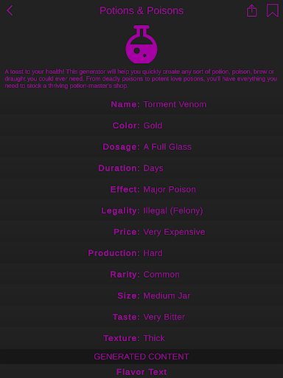Select the Production row showing Hard
This screenshot has width=283, height=378.
141,253
